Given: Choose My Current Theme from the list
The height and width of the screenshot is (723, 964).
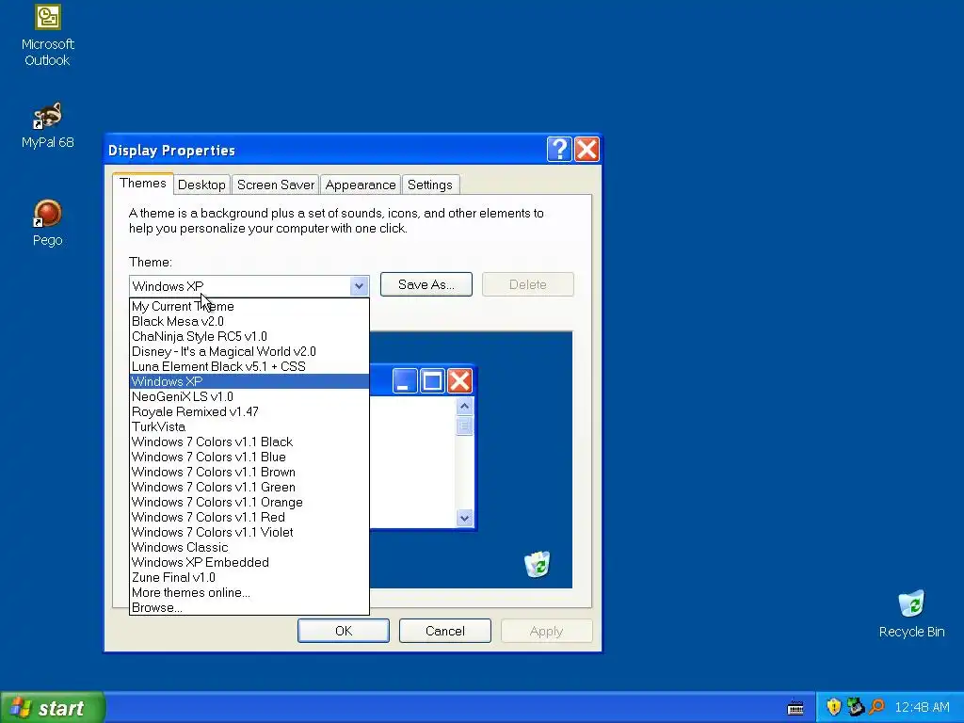Looking at the screenshot, I should pyautogui.click(x=249, y=306).
